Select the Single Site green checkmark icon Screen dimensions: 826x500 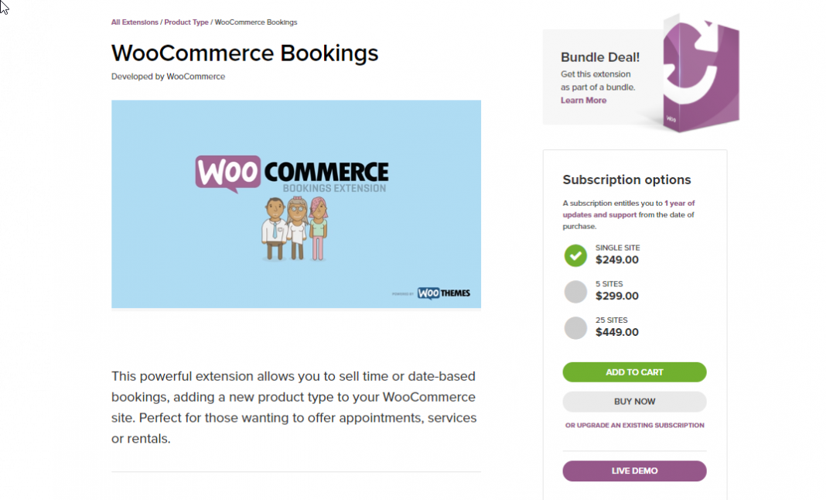tap(575, 255)
